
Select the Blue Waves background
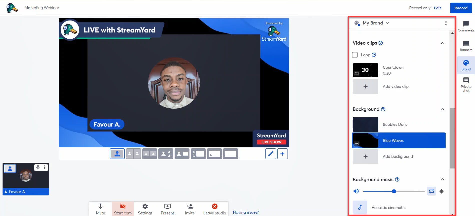399,141
